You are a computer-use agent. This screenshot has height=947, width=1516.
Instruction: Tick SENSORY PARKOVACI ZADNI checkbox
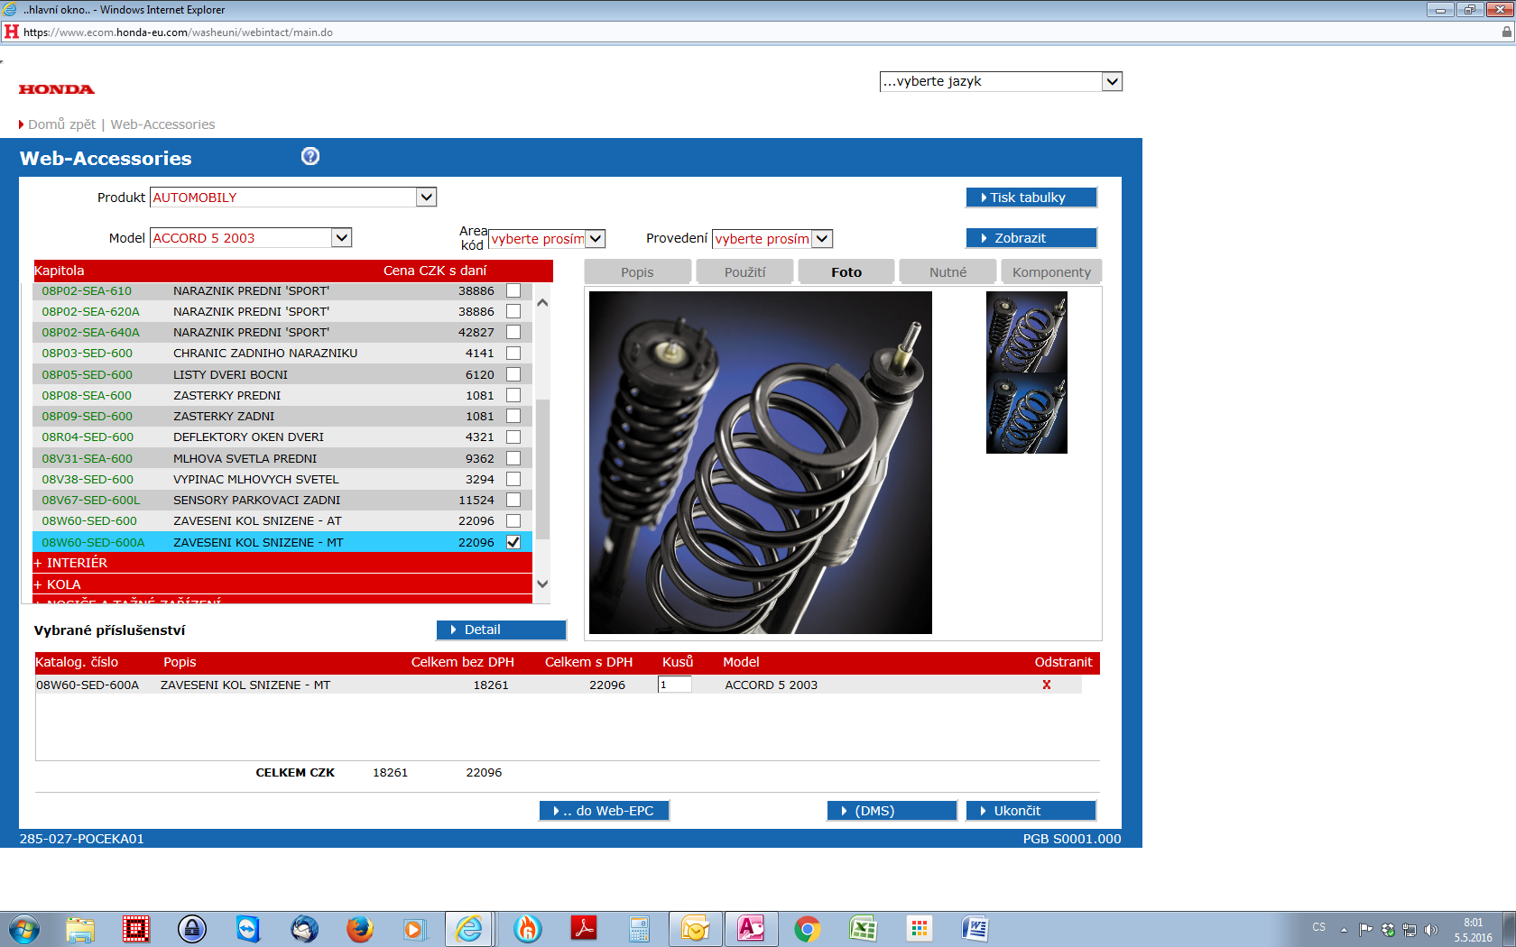point(513,500)
